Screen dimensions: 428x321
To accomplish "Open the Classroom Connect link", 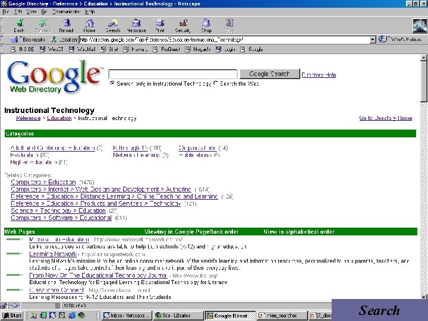I will click(56, 289).
